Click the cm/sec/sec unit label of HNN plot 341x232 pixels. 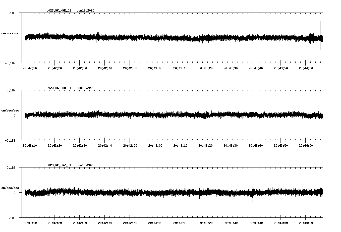pyautogui.click(x=10, y=110)
